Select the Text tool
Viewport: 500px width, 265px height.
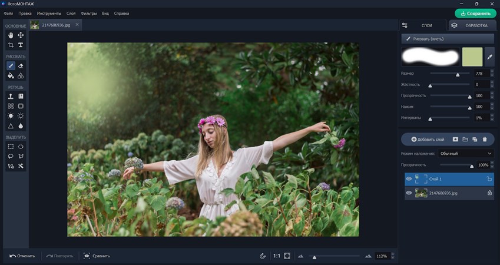click(x=21, y=45)
